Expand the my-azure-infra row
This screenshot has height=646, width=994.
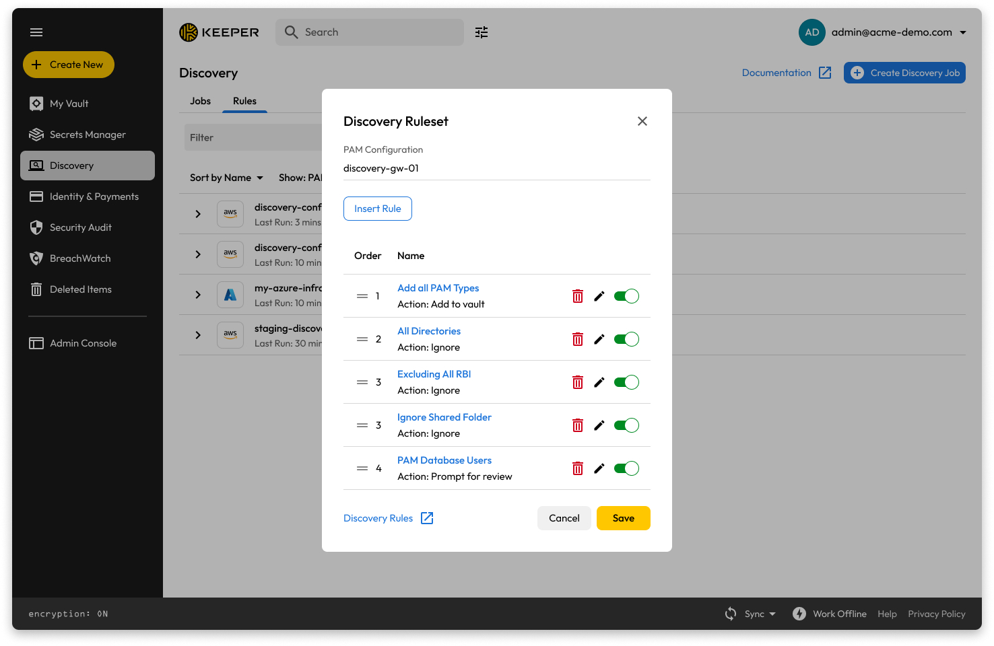(x=198, y=295)
